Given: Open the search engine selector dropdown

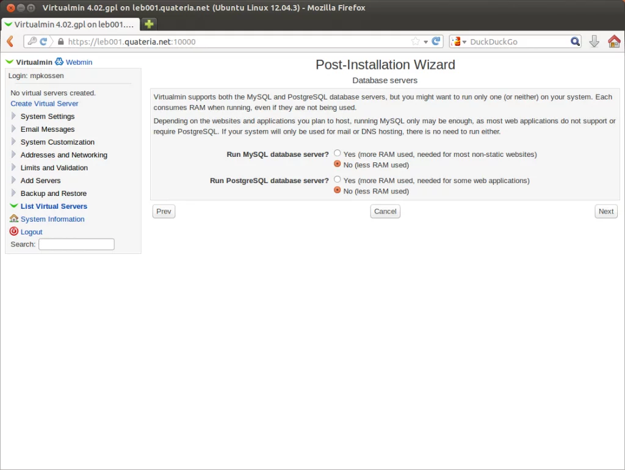Looking at the screenshot, I should [x=464, y=42].
